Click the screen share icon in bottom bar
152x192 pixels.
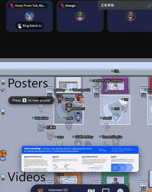[x=106, y=190]
